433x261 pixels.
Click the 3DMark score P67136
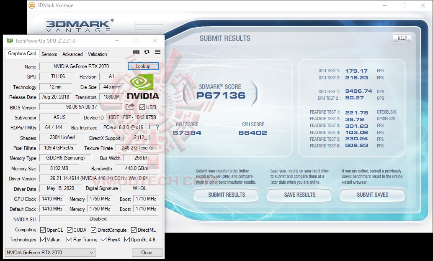coord(221,96)
